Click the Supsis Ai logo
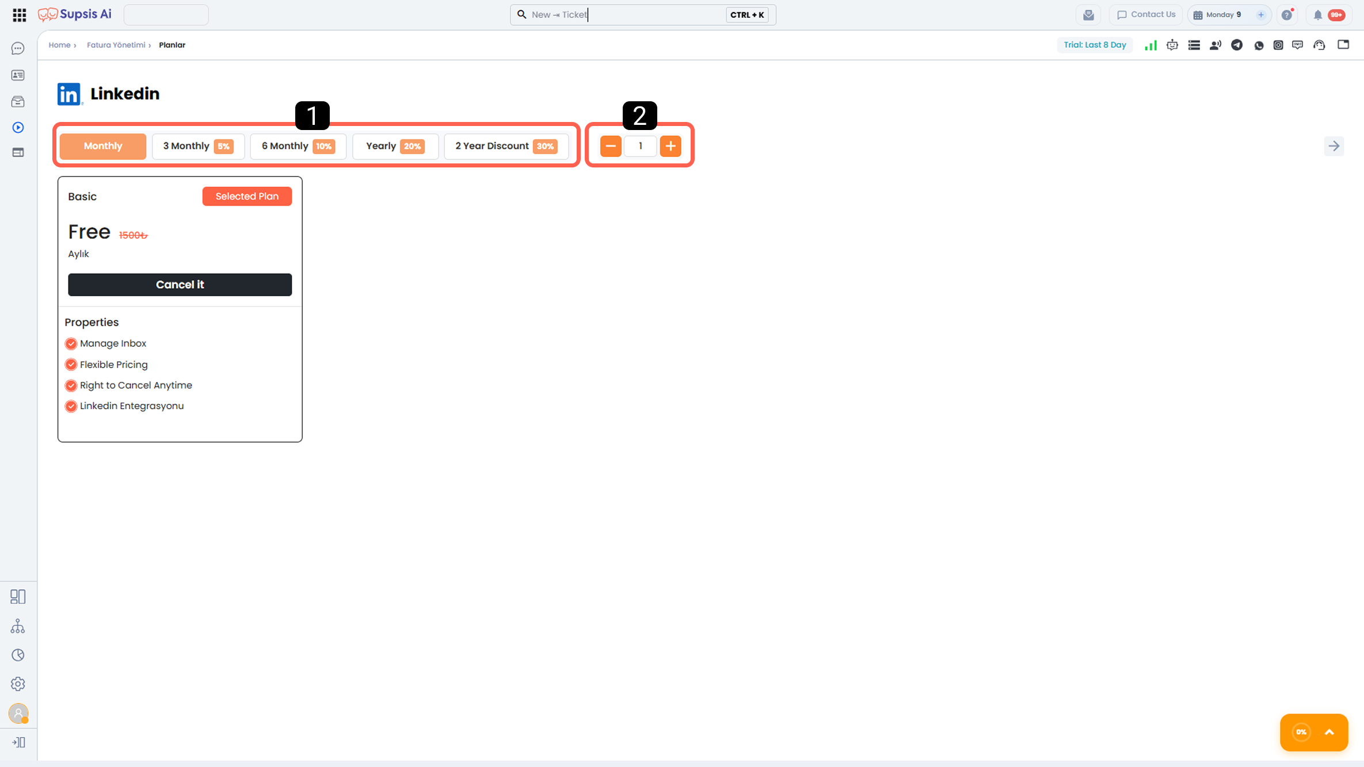The width and height of the screenshot is (1364, 767). pyautogui.click(x=75, y=14)
